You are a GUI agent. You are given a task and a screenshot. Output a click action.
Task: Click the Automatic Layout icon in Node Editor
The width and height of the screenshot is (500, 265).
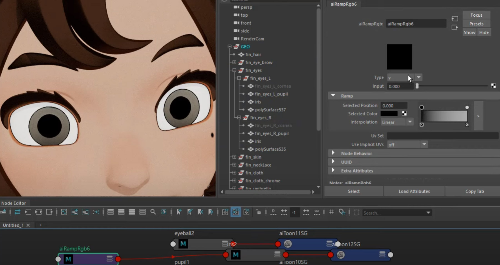[x=356, y=212]
